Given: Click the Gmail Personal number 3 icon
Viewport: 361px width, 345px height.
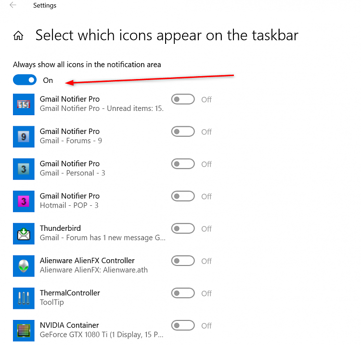Looking at the screenshot, I should click(24, 169).
